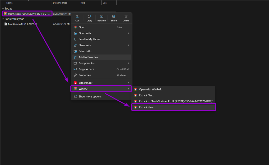Viewport: 269px width, 165px height.
Task: Click the Earlier this year group label
Action: 14,19
